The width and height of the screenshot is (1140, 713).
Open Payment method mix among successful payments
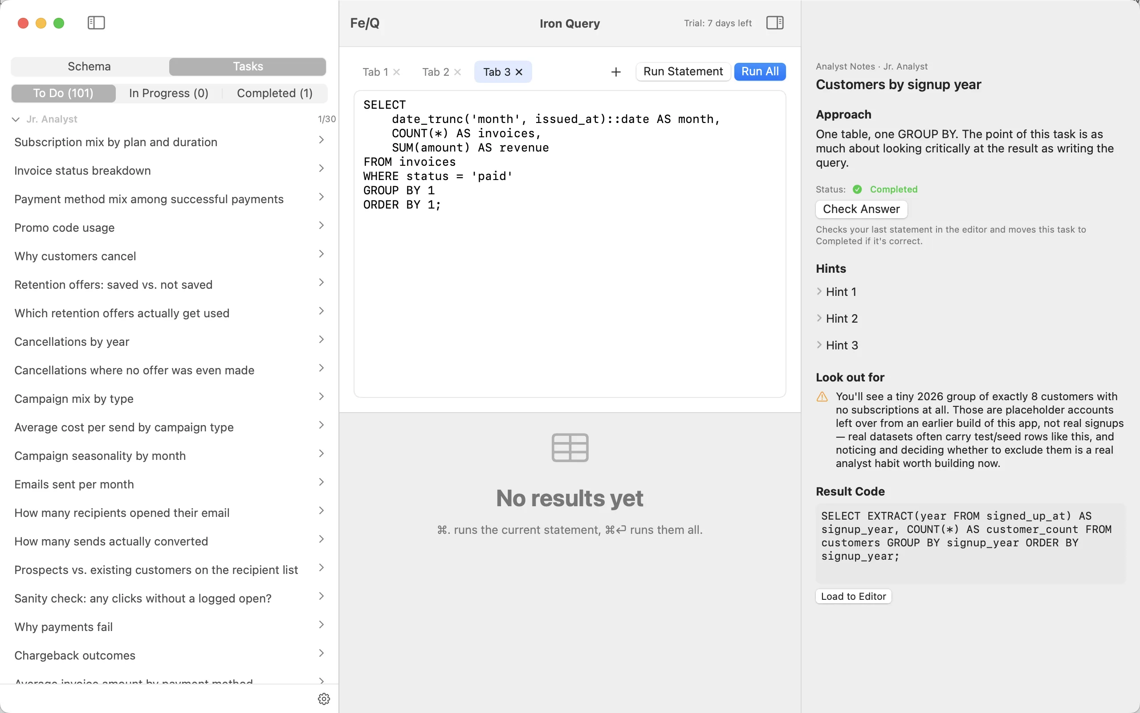point(169,199)
